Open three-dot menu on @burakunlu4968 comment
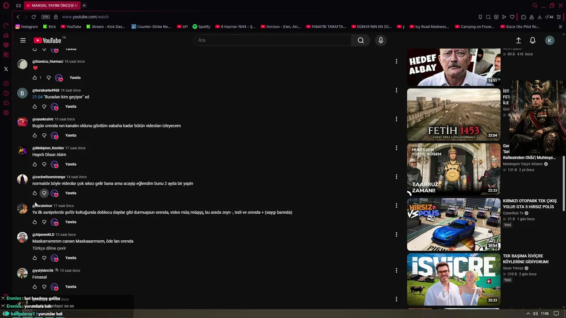 pyautogui.click(x=396, y=90)
